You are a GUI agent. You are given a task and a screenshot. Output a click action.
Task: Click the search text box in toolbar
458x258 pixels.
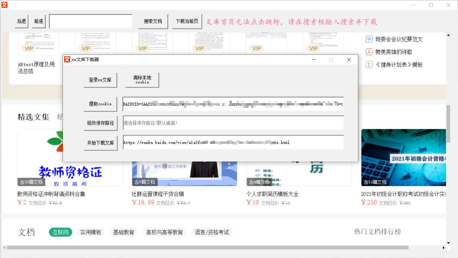tap(91, 22)
